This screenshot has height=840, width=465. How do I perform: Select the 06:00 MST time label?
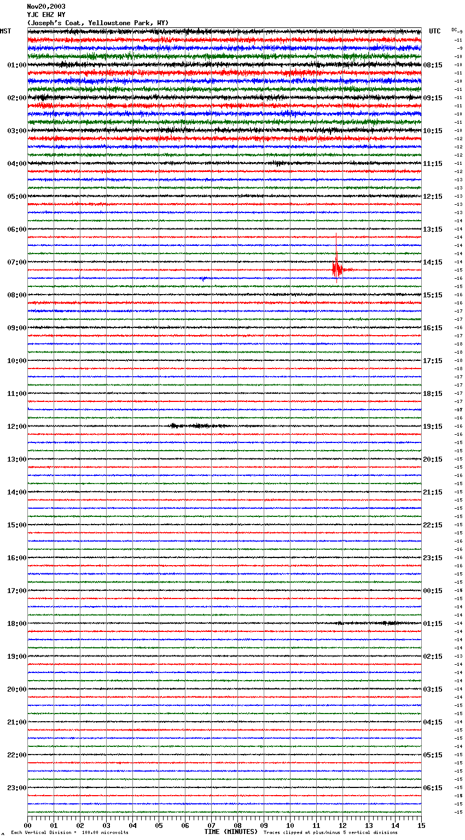[x=17, y=229]
